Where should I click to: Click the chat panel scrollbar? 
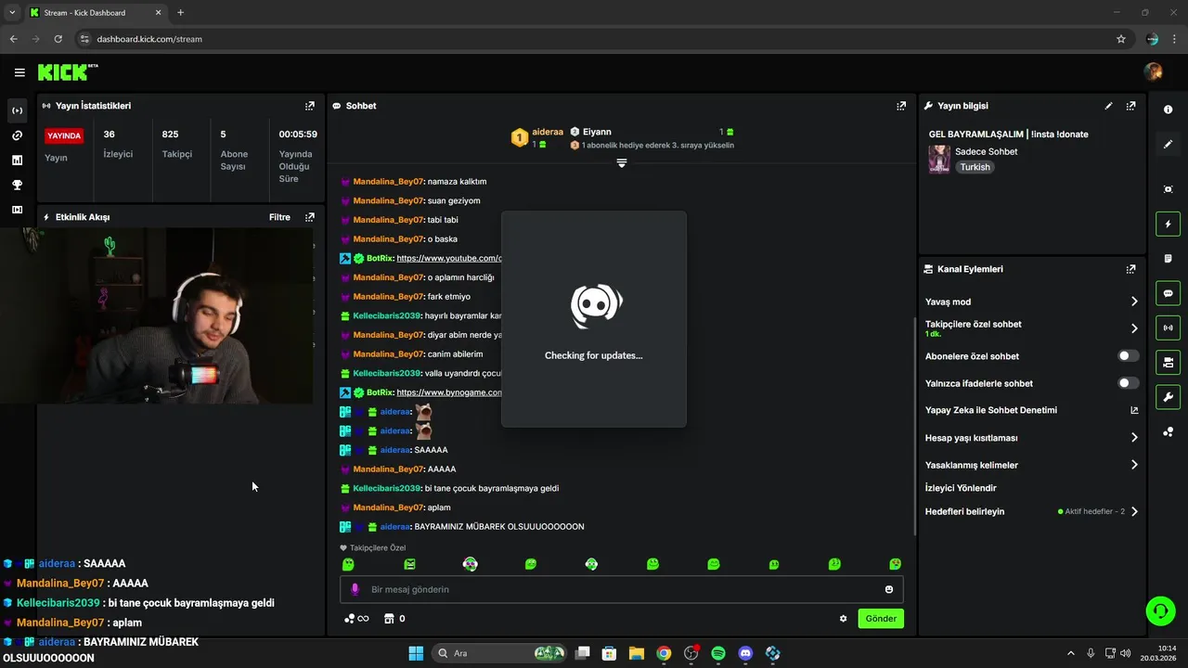915,427
